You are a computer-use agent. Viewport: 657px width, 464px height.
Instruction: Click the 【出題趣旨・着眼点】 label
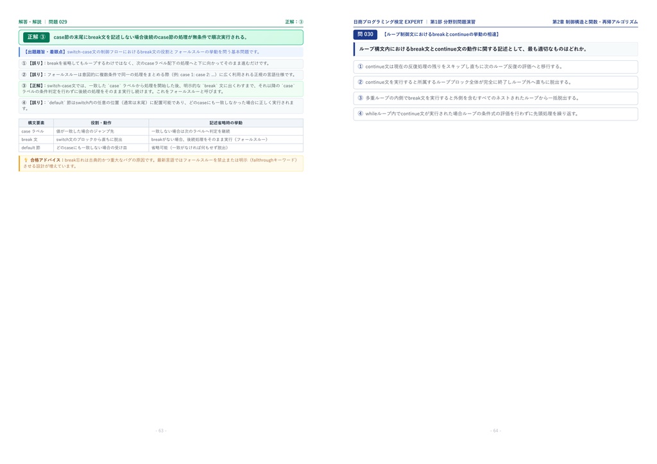44,52
